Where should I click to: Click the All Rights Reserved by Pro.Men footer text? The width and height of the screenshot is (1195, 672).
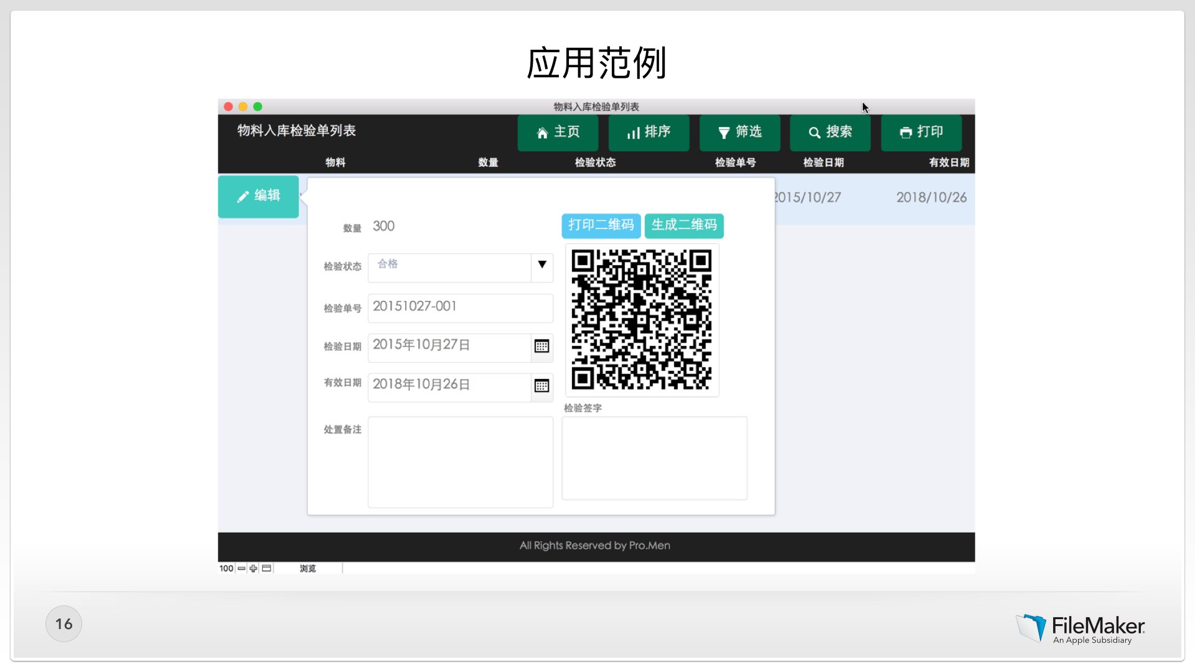click(595, 546)
